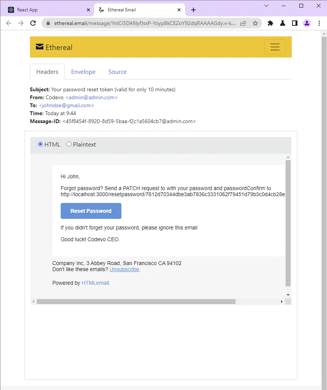327x390 pixels.
Task: Share this page from the address bar
Action: point(243,23)
